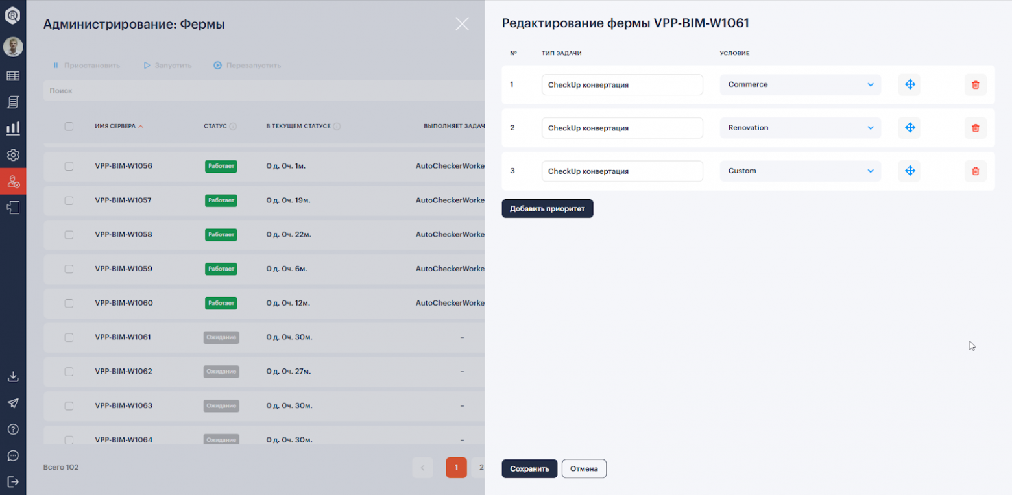This screenshot has height=495, width=1012.
Task: Open the settings gear in the sidebar
Action: pyautogui.click(x=13, y=155)
